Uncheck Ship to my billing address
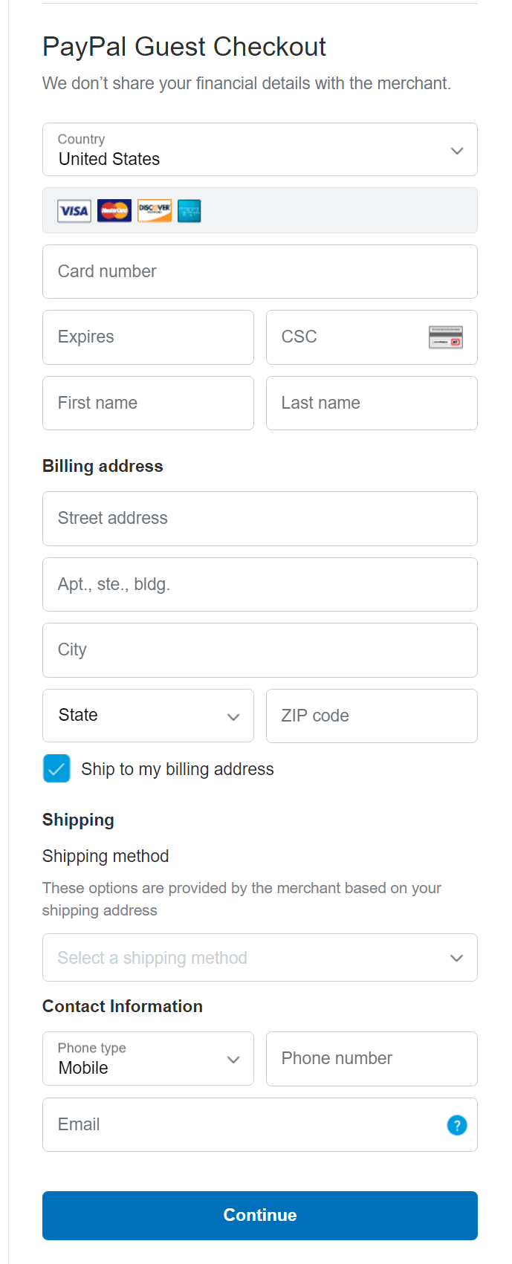The image size is (512, 1264). coord(56,769)
